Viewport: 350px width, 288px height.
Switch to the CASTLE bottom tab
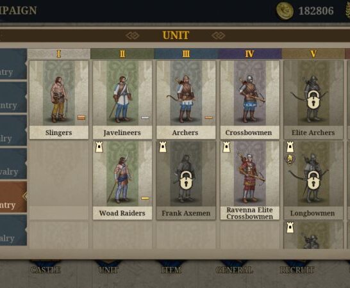(46, 269)
